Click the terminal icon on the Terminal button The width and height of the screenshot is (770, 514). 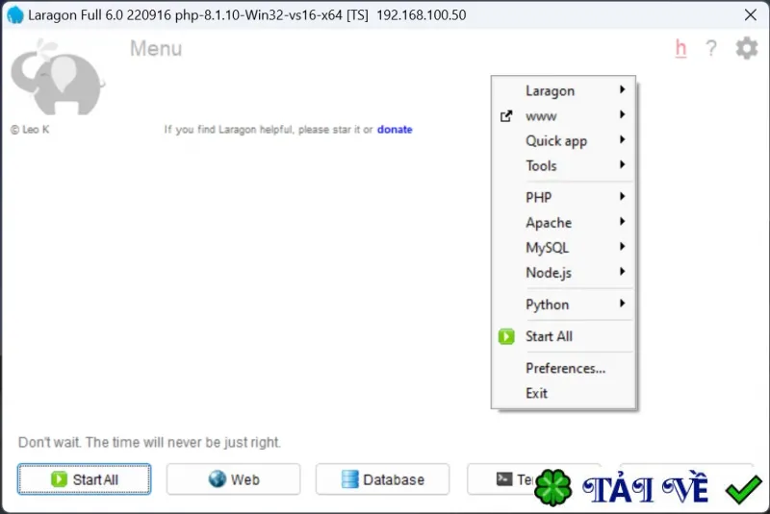504,478
